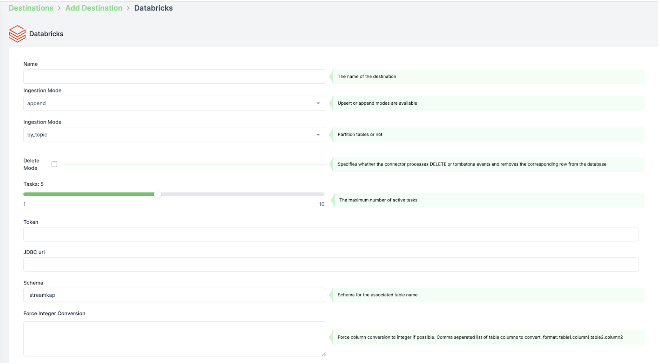Viewport: 660px width, 364px height.
Task: Click the Schema field containing streamkap
Action: (174, 295)
